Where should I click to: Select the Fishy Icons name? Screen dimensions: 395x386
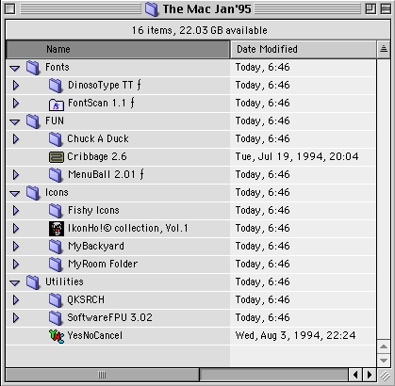point(93,211)
